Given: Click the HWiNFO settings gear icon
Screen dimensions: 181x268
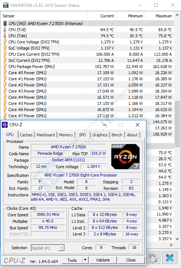Looking at the screenshot, I should (x=153, y=258).
